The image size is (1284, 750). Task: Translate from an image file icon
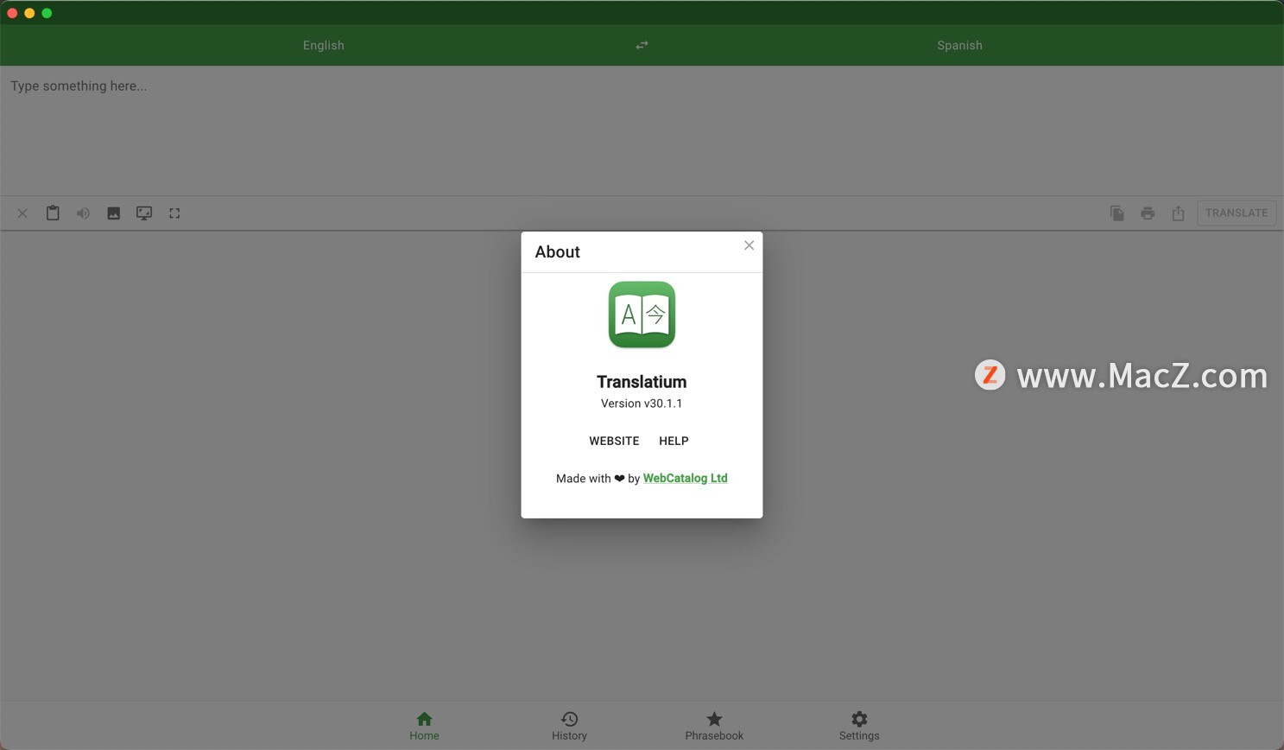tap(113, 213)
